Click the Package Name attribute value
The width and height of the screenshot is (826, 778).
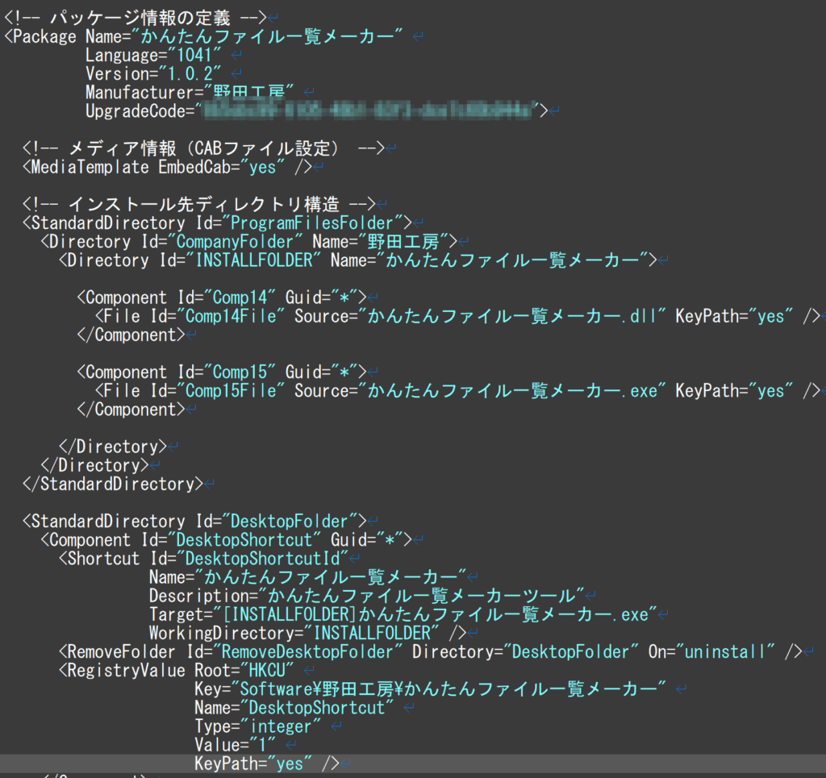pos(271,36)
